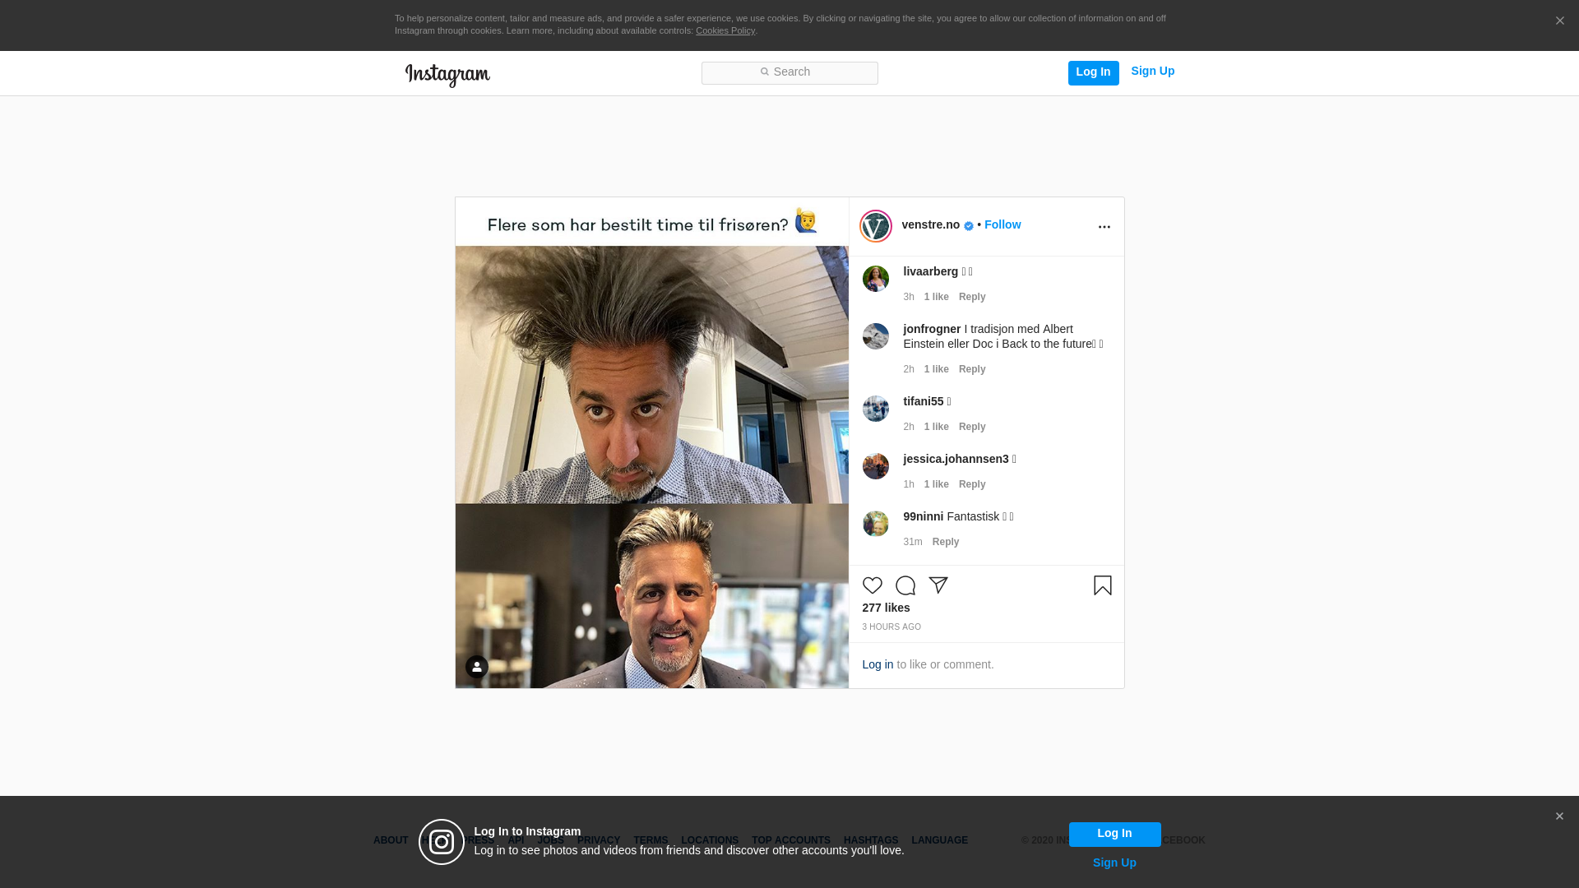Image resolution: width=1579 pixels, height=888 pixels.
Task: Click the livaarberg username
Action: 930,271
